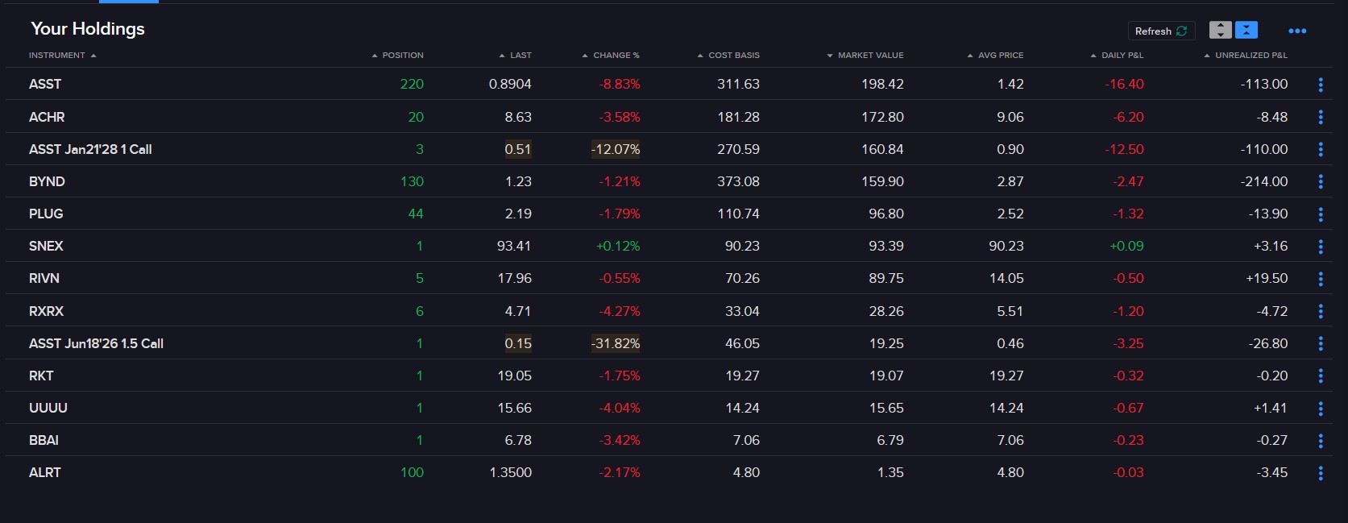Click RXRX last price 4.71
Screen dimensions: 1348x523
coord(518,311)
